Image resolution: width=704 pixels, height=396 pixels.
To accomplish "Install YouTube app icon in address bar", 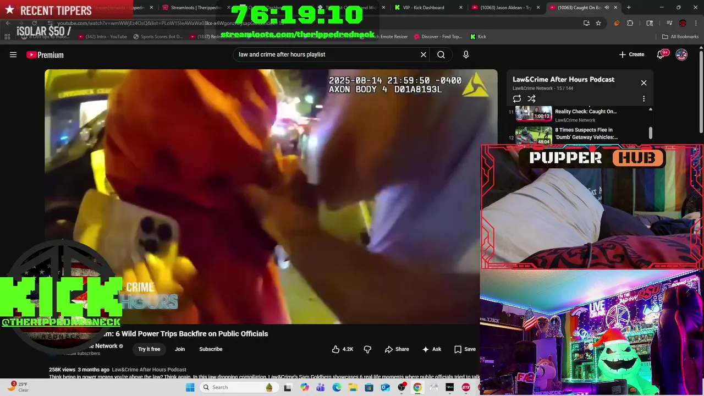I will (586, 23).
